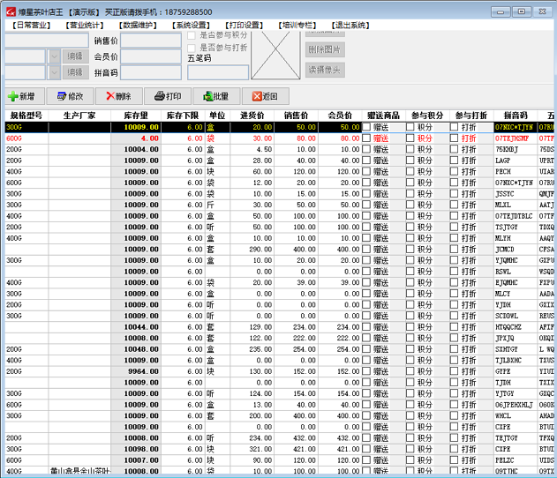This screenshot has height=478, width=557.
Task: Open the upper combo box dropdown arrow
Action: click(54, 56)
